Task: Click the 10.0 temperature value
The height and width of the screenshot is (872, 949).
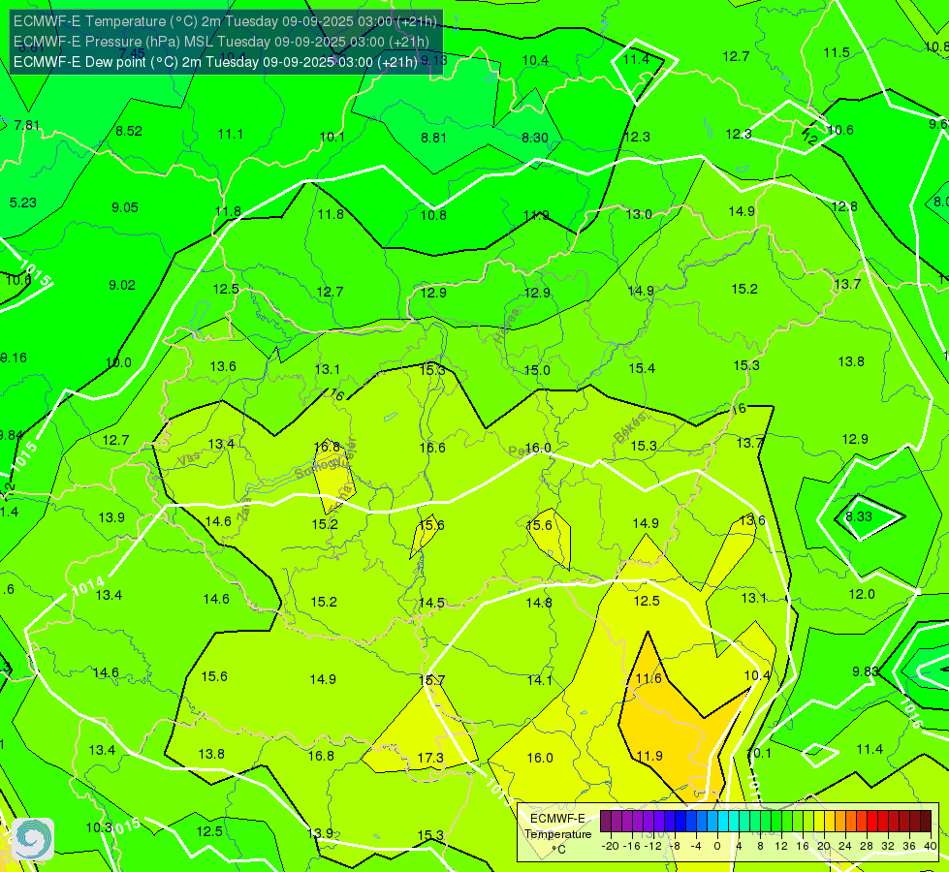Action: pos(118,362)
